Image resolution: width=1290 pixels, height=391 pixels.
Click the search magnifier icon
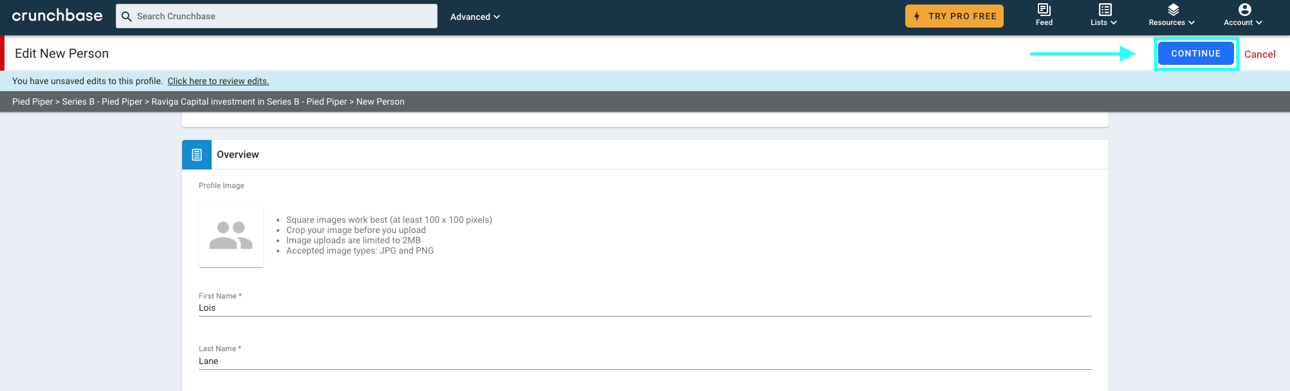click(127, 17)
